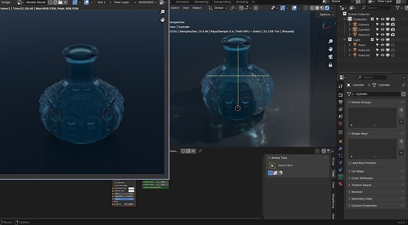Open the Particles properties tab
The width and height of the screenshot is (408, 225).
coord(341,156)
